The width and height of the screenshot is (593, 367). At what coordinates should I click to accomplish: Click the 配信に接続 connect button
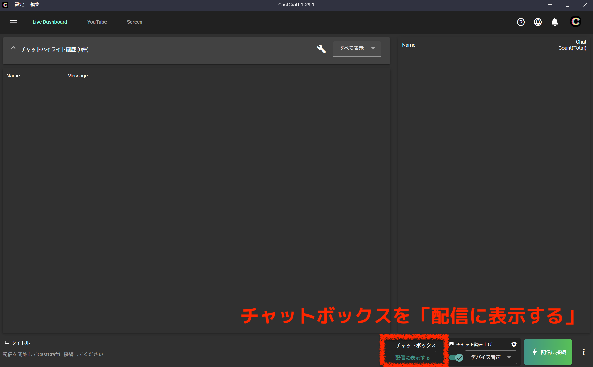(548, 352)
